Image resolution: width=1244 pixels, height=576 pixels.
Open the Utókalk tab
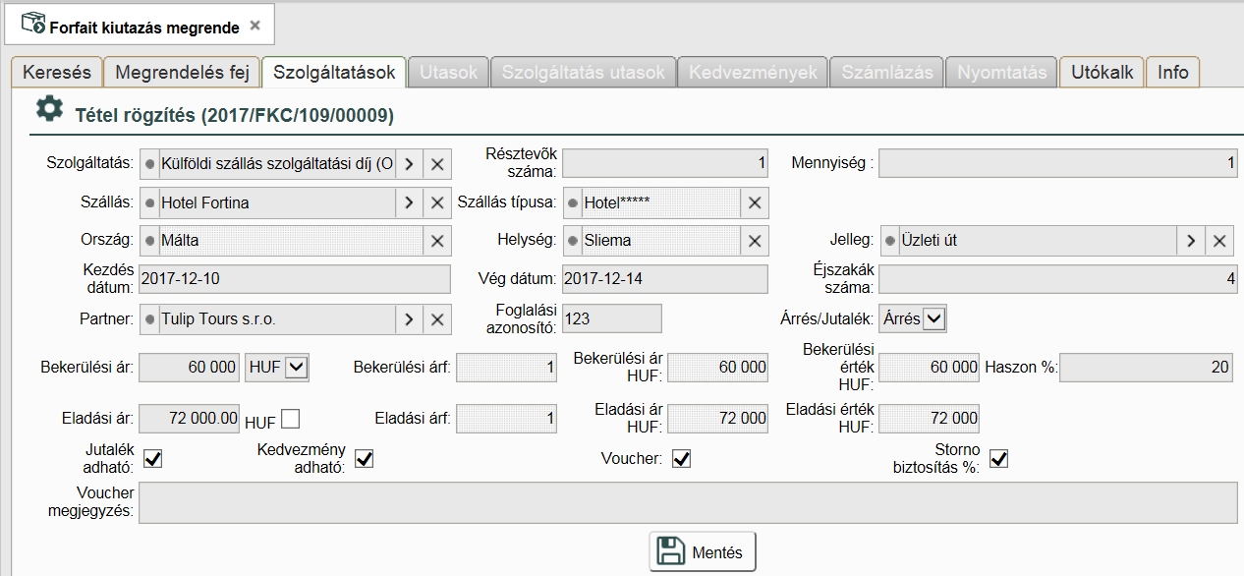1102,73
